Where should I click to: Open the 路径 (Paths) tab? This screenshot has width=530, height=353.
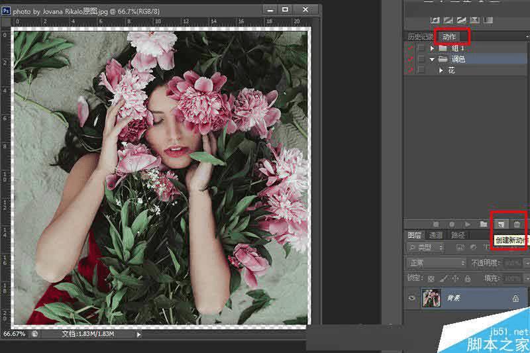click(457, 235)
